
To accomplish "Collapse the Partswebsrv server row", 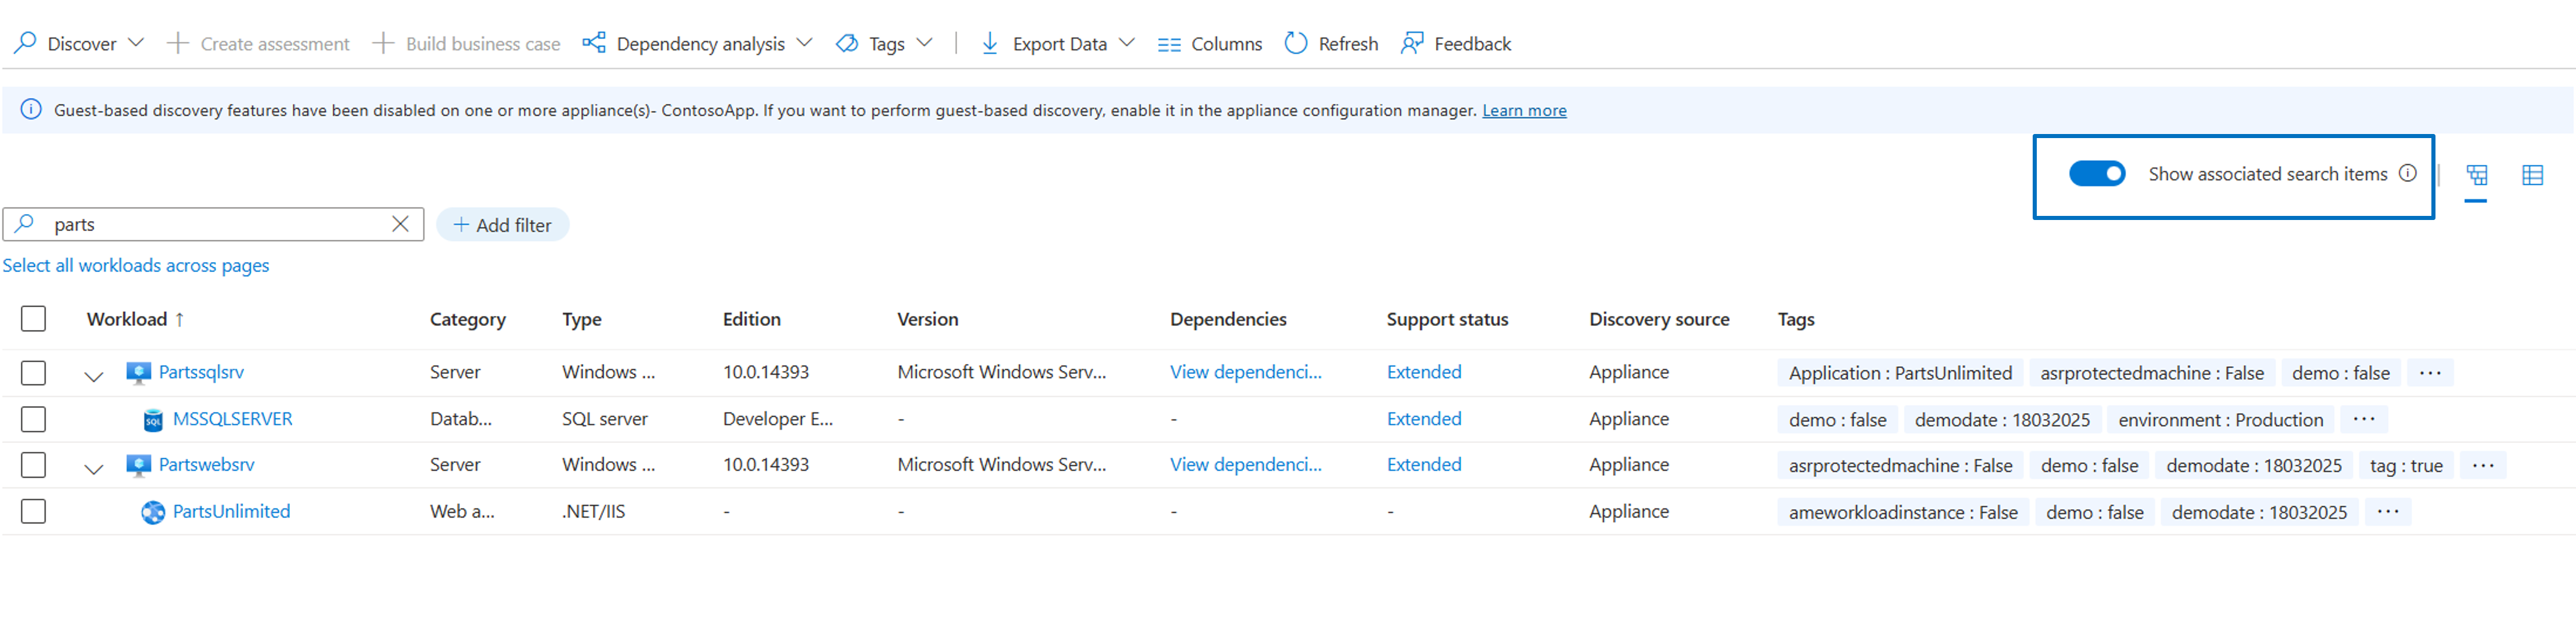I will point(94,468).
